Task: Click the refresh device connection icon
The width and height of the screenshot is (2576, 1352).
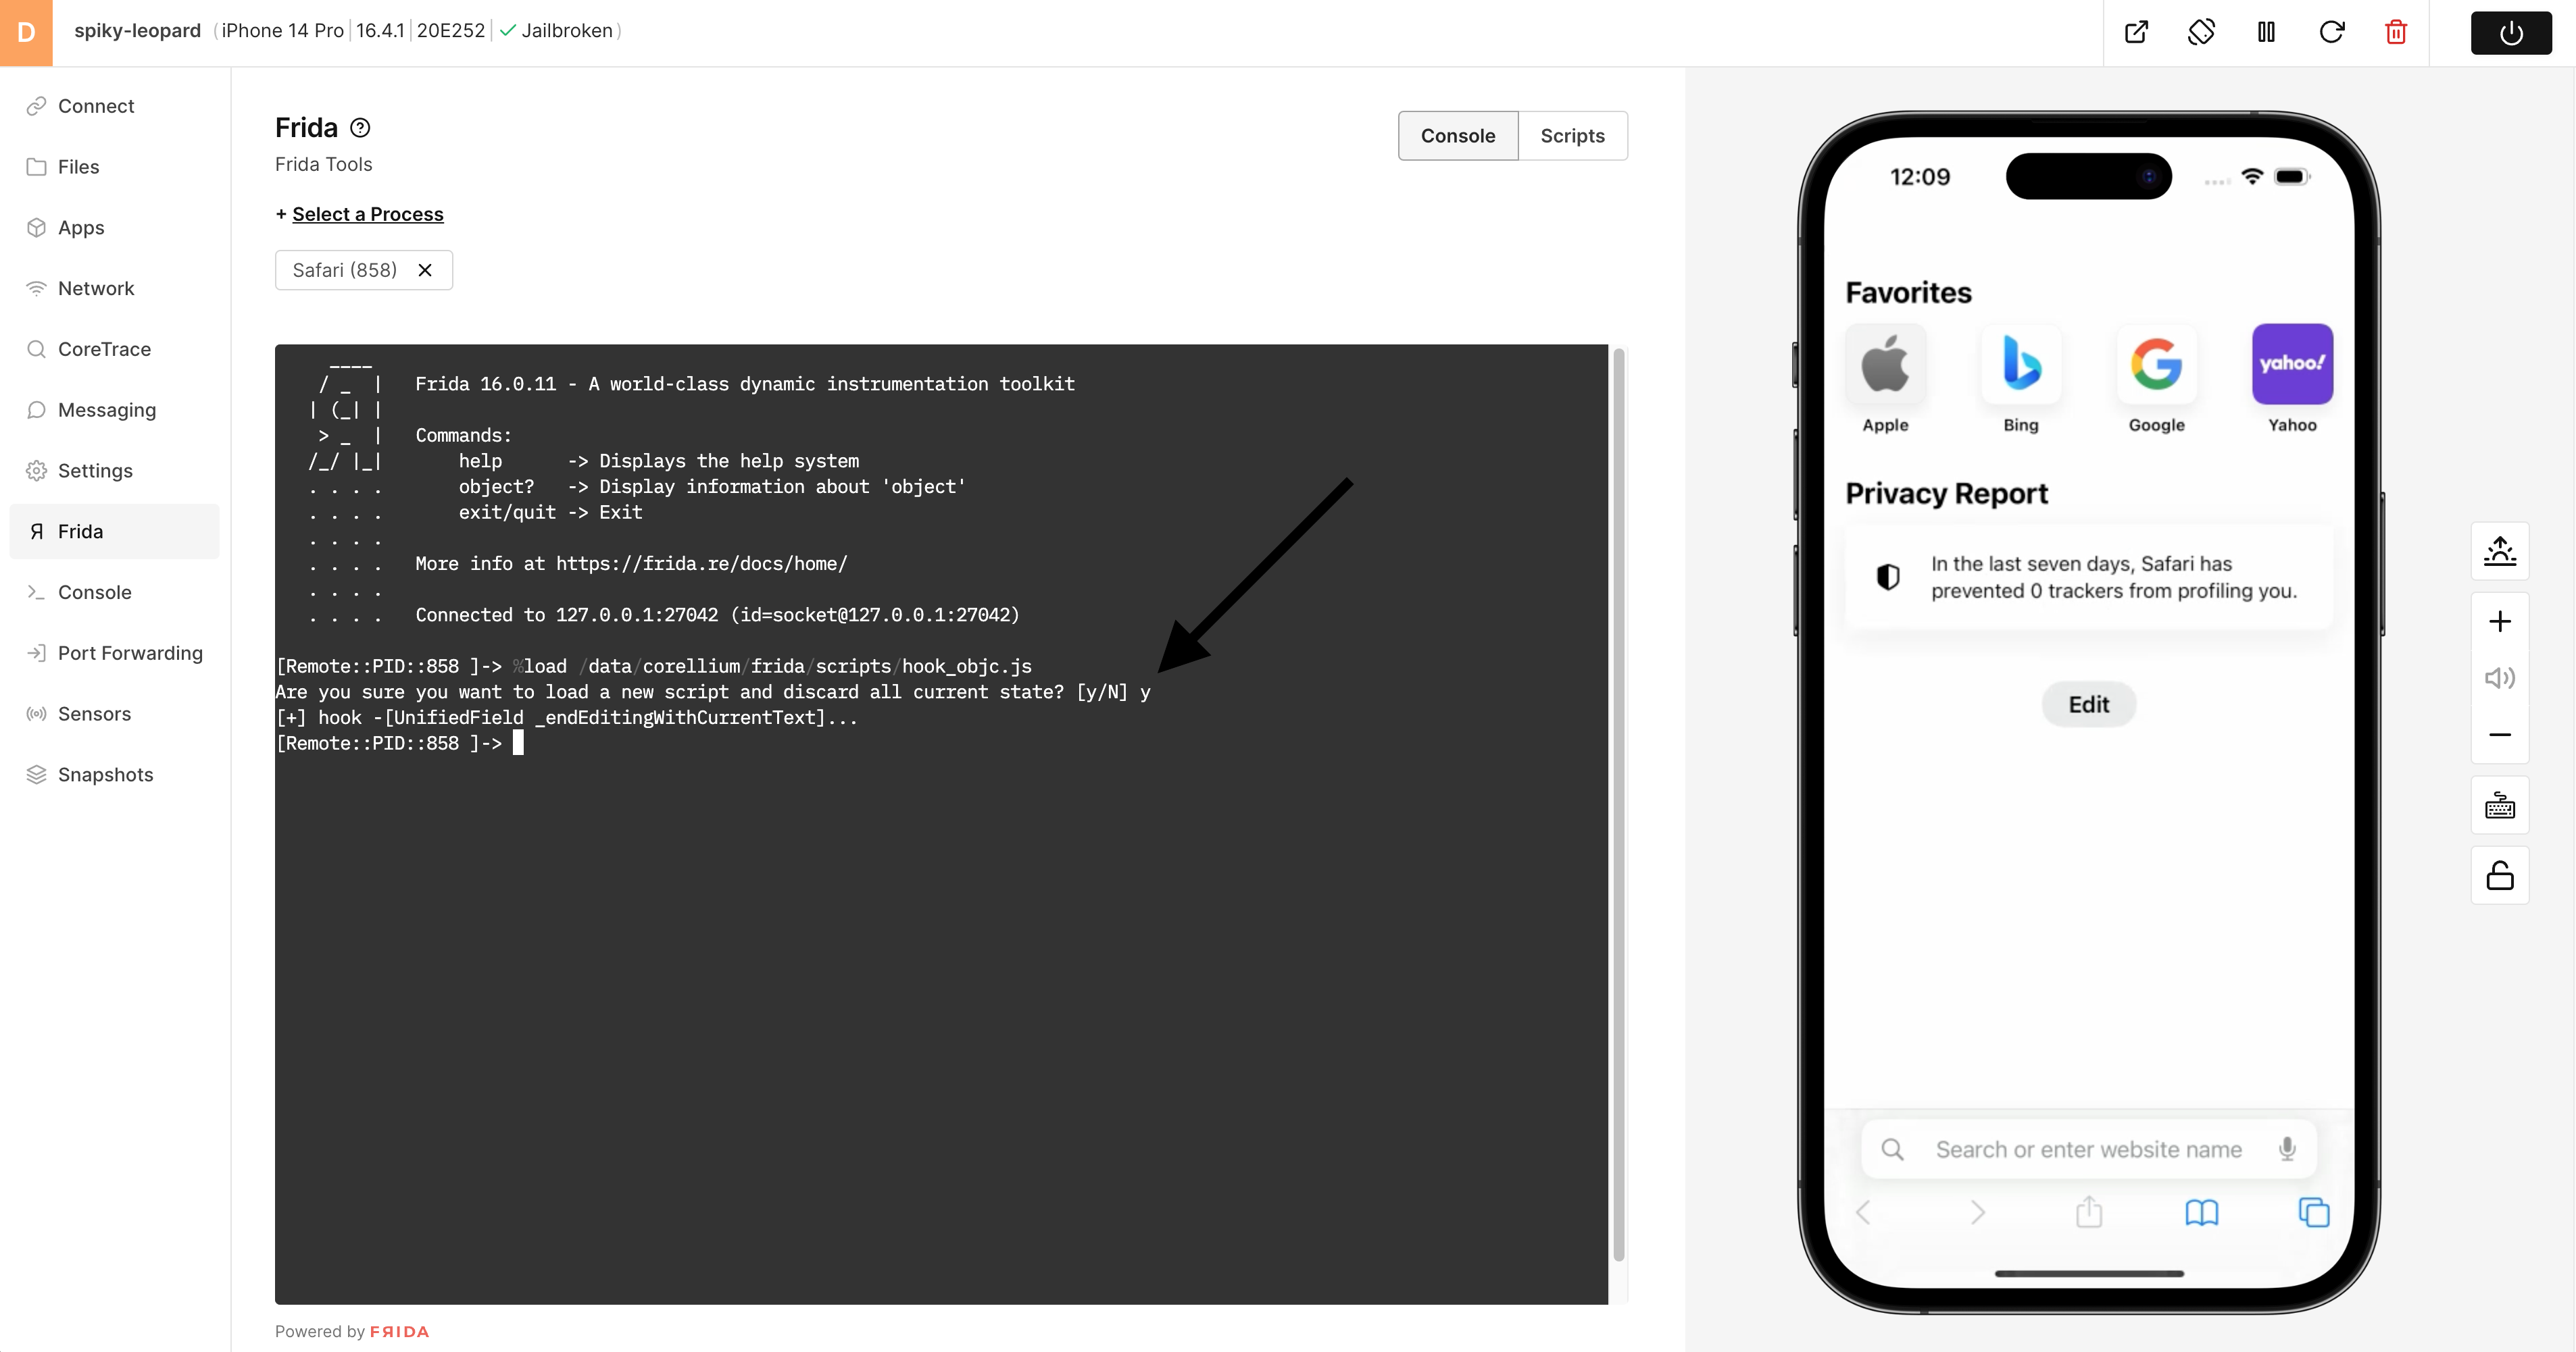Action: [2332, 30]
